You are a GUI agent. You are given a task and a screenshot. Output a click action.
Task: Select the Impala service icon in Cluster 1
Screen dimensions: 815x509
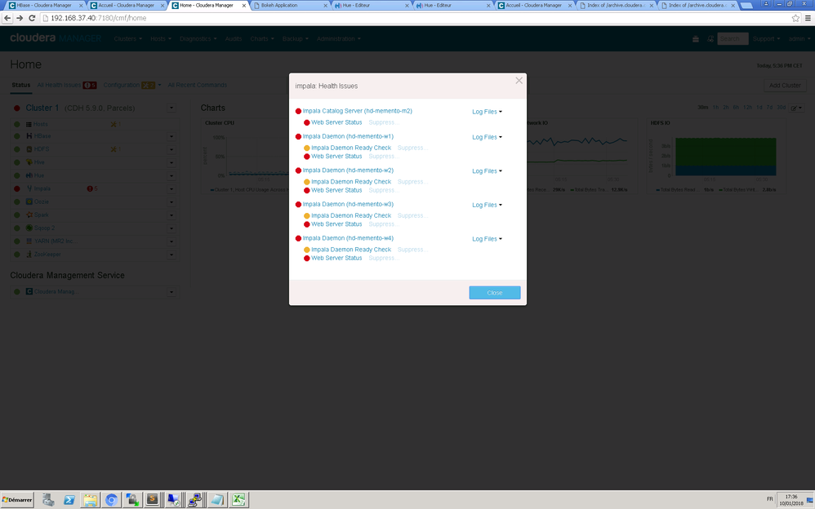[x=28, y=188]
